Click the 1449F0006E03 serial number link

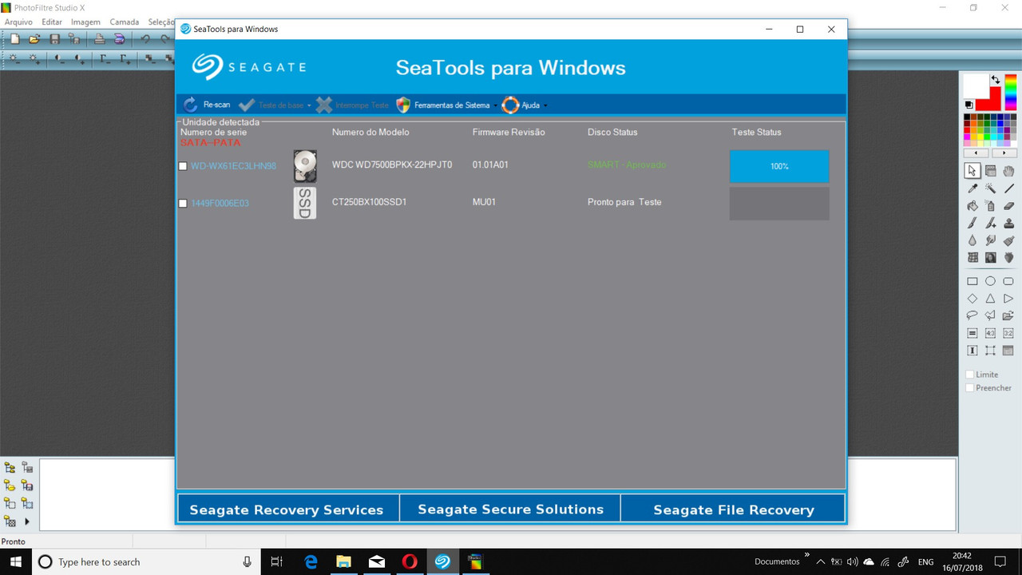[x=220, y=203]
